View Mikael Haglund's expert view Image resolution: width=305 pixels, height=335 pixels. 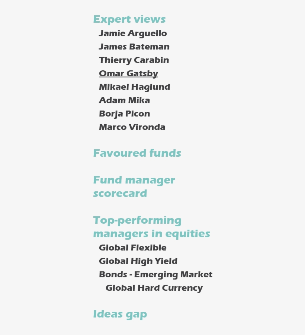pos(135,87)
